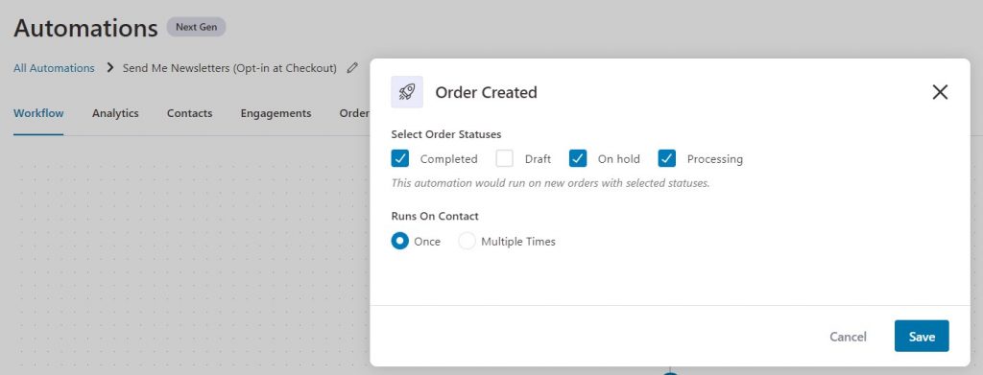Check the Draft order status checkbox
983x375 pixels.
(x=505, y=158)
